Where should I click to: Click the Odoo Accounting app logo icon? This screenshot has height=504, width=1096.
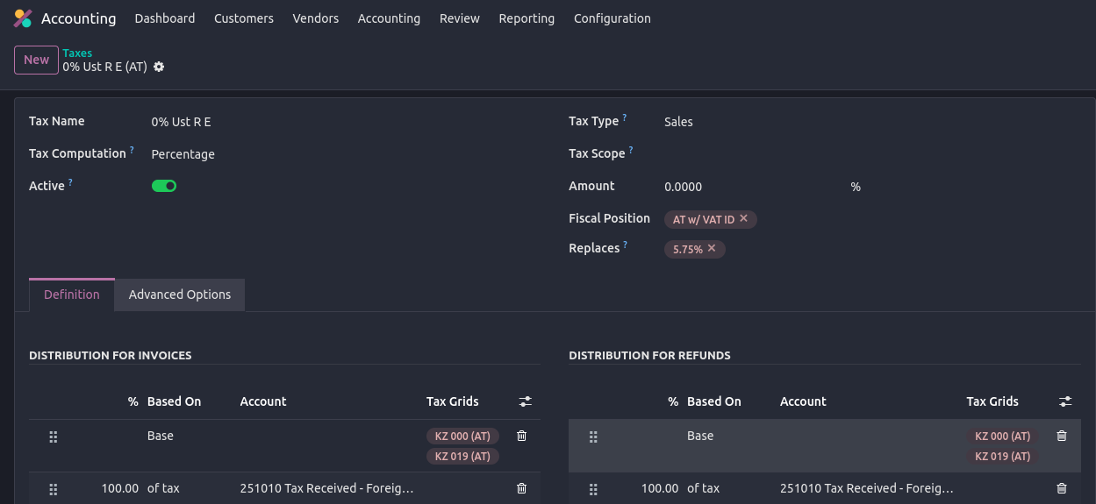pyautogui.click(x=23, y=18)
